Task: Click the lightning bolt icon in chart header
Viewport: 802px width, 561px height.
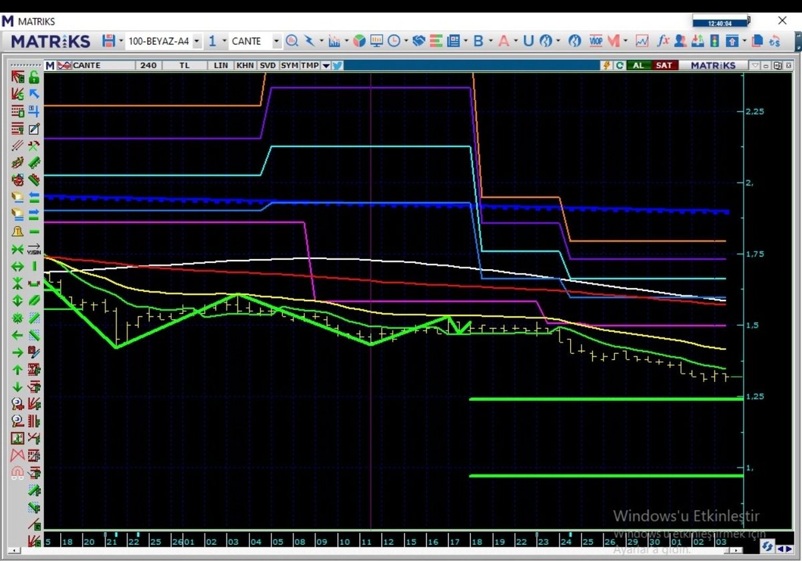Action: pyautogui.click(x=608, y=65)
